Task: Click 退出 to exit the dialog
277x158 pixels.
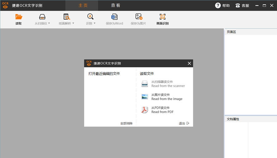Action: [184, 123]
